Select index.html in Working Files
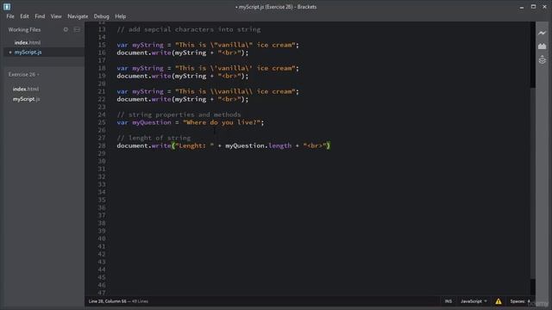This screenshot has width=552, height=310. tap(28, 42)
